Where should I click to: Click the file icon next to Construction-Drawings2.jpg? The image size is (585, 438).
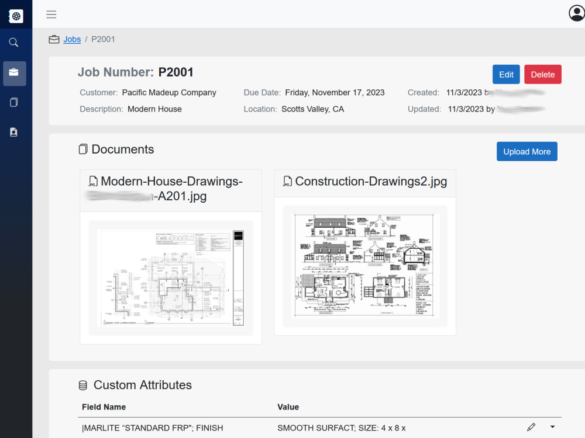pyautogui.click(x=286, y=181)
